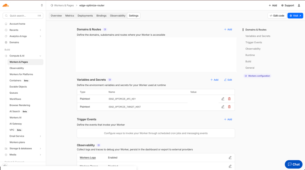Add a new trigger event
Image resolution: width=305 pixels, height=170 pixels.
pos(228,119)
